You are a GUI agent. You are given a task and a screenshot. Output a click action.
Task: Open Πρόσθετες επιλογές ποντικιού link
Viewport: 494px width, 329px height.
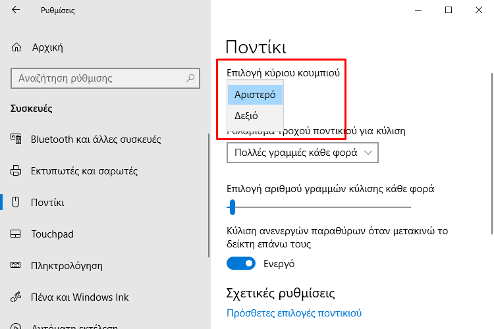(294, 313)
